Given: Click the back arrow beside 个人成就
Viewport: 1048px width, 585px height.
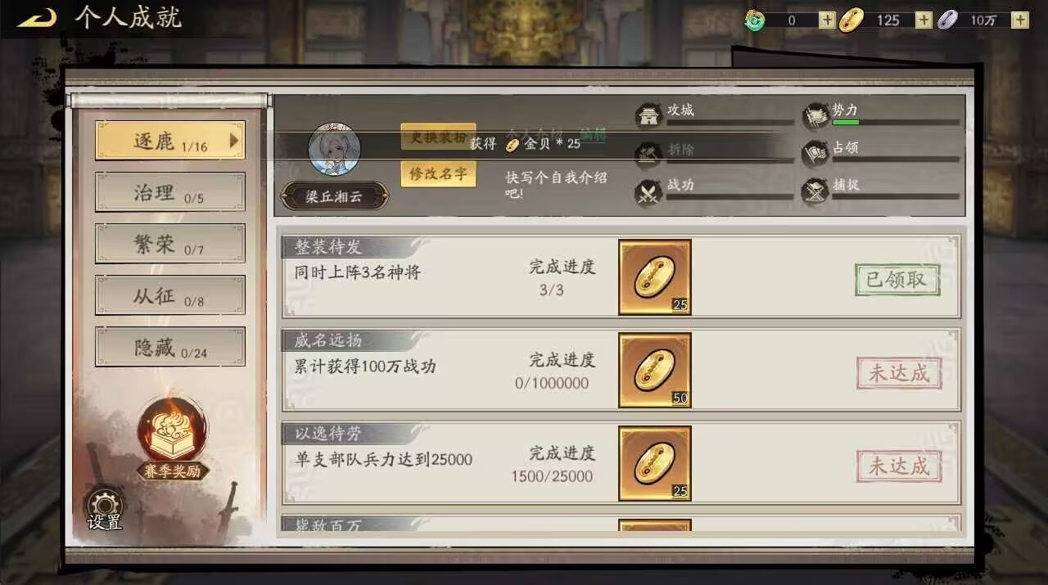Looking at the screenshot, I should (37, 17).
